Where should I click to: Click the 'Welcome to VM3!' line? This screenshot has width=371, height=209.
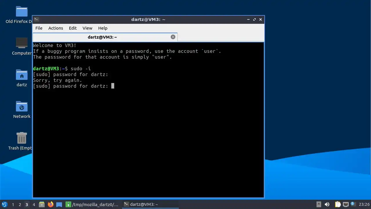click(x=55, y=45)
